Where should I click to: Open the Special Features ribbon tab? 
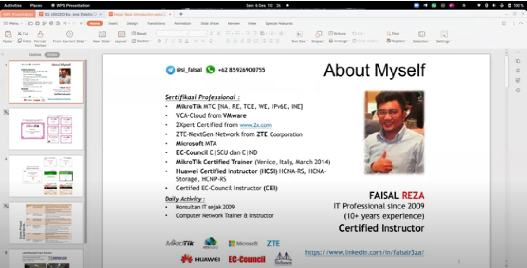[279, 23]
